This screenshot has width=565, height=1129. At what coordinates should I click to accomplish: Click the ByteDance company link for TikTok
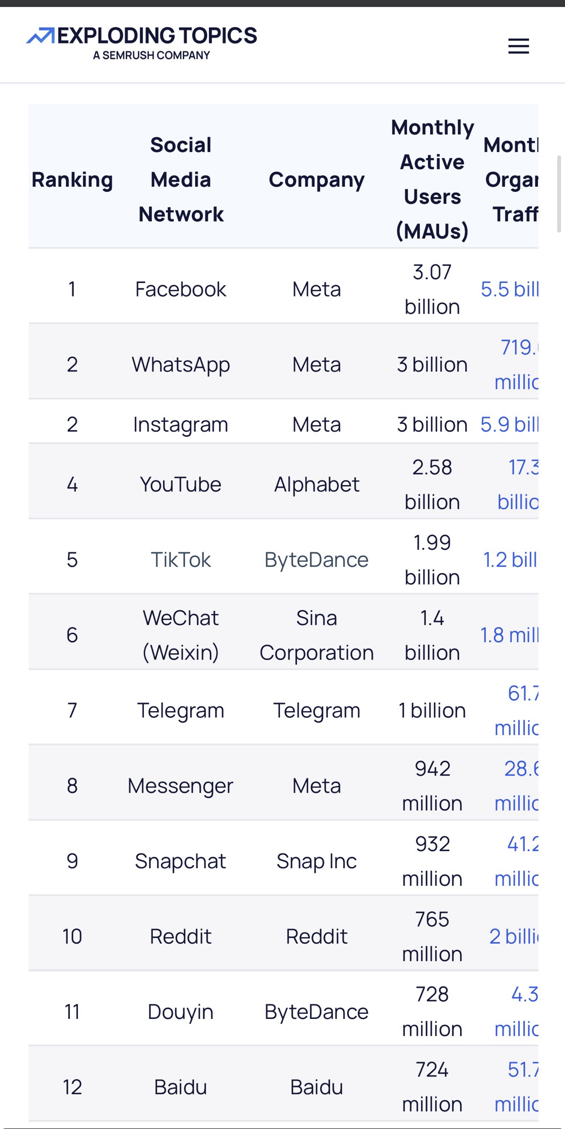(316, 559)
